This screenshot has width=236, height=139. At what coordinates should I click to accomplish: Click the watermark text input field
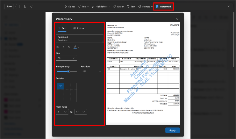pyautogui.click(x=80, y=39)
